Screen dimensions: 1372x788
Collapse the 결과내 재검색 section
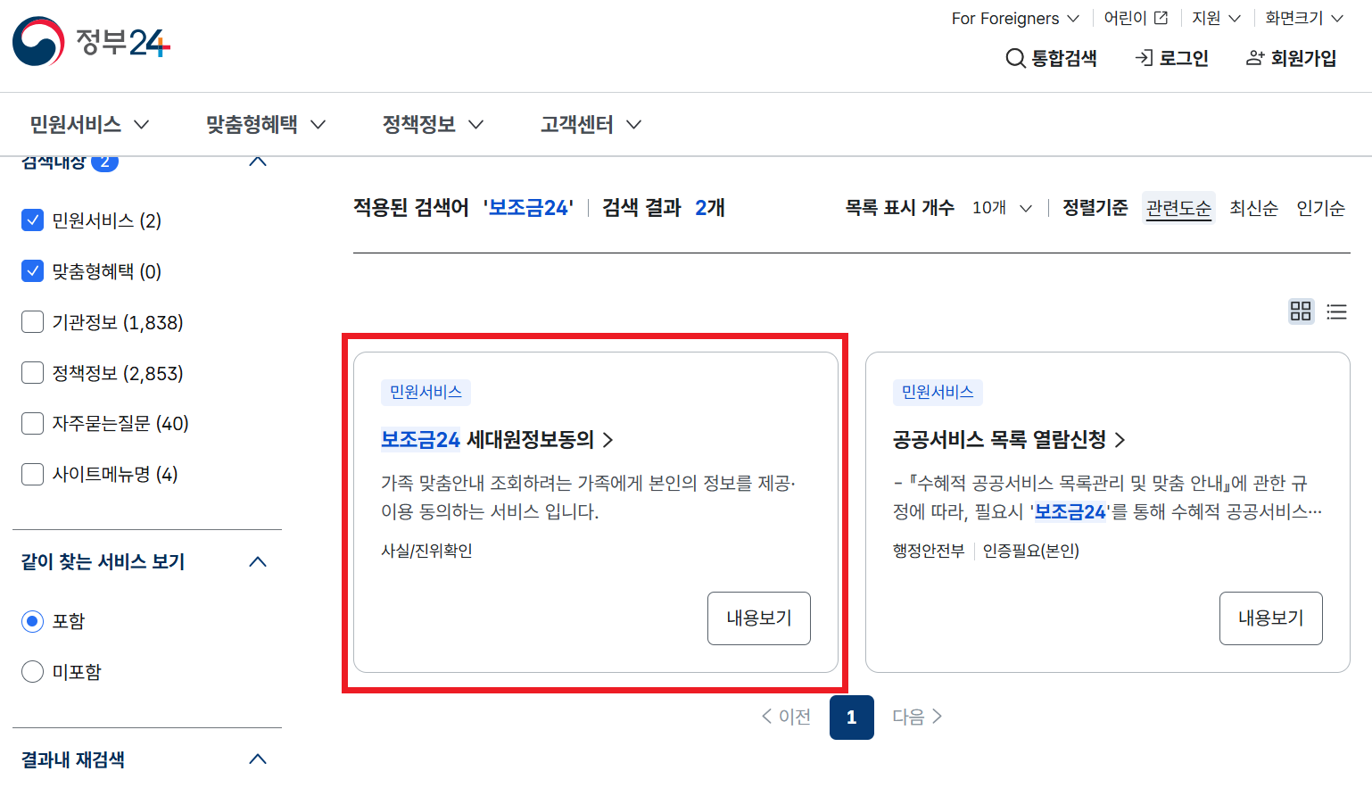[258, 759]
